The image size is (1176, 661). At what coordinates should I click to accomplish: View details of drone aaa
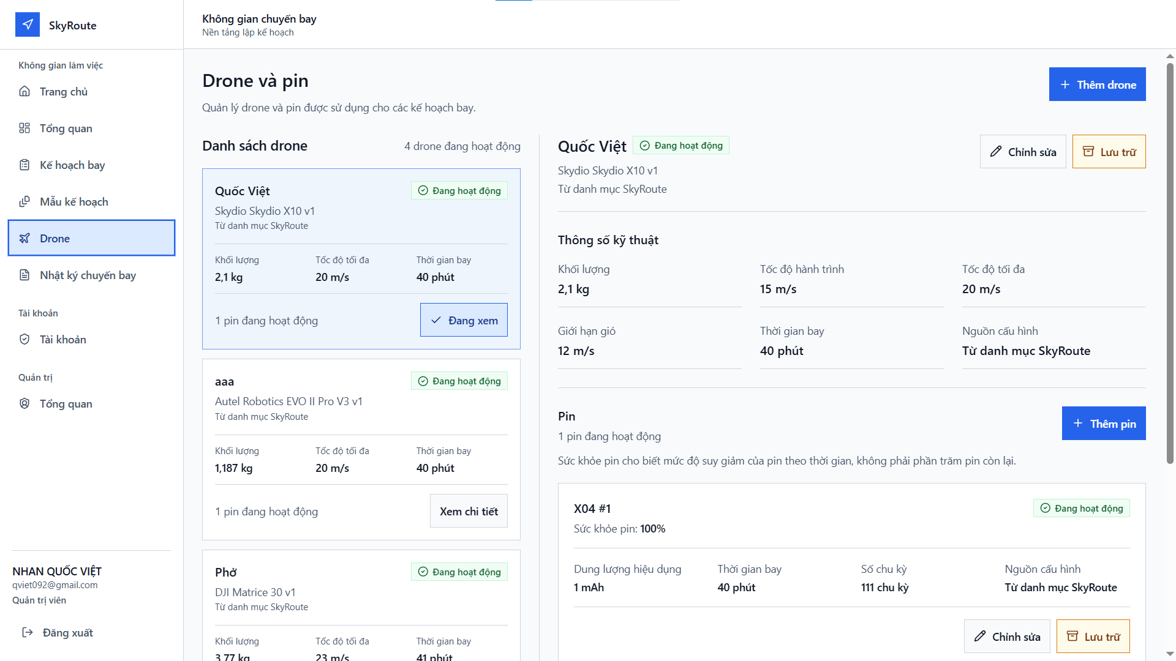click(x=469, y=511)
